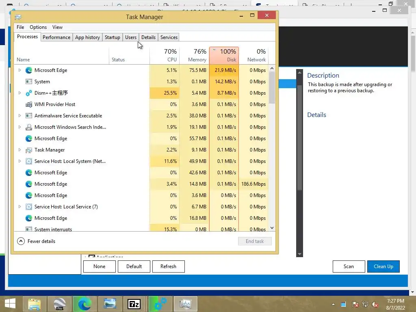
Task: Switch to the Startup tab
Action: coord(113,37)
